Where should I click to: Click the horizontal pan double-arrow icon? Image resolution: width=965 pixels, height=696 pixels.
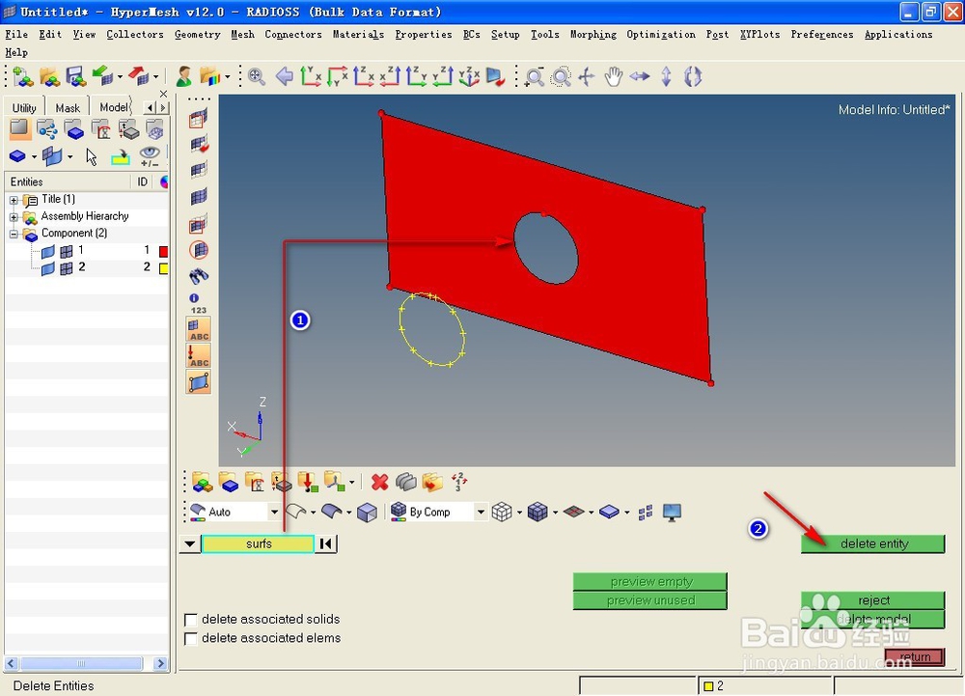640,76
